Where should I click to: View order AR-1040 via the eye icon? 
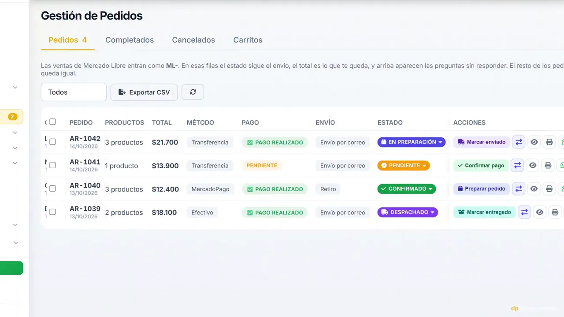point(534,189)
